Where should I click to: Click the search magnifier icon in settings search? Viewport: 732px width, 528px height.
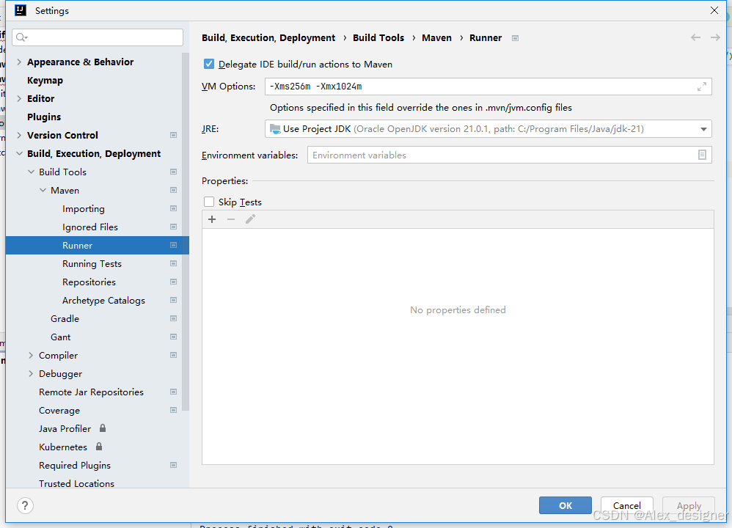[21, 37]
